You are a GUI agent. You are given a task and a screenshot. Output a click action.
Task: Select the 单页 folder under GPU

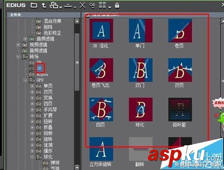pos(44,86)
